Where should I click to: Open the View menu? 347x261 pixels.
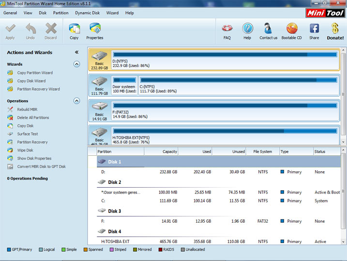[28, 13]
